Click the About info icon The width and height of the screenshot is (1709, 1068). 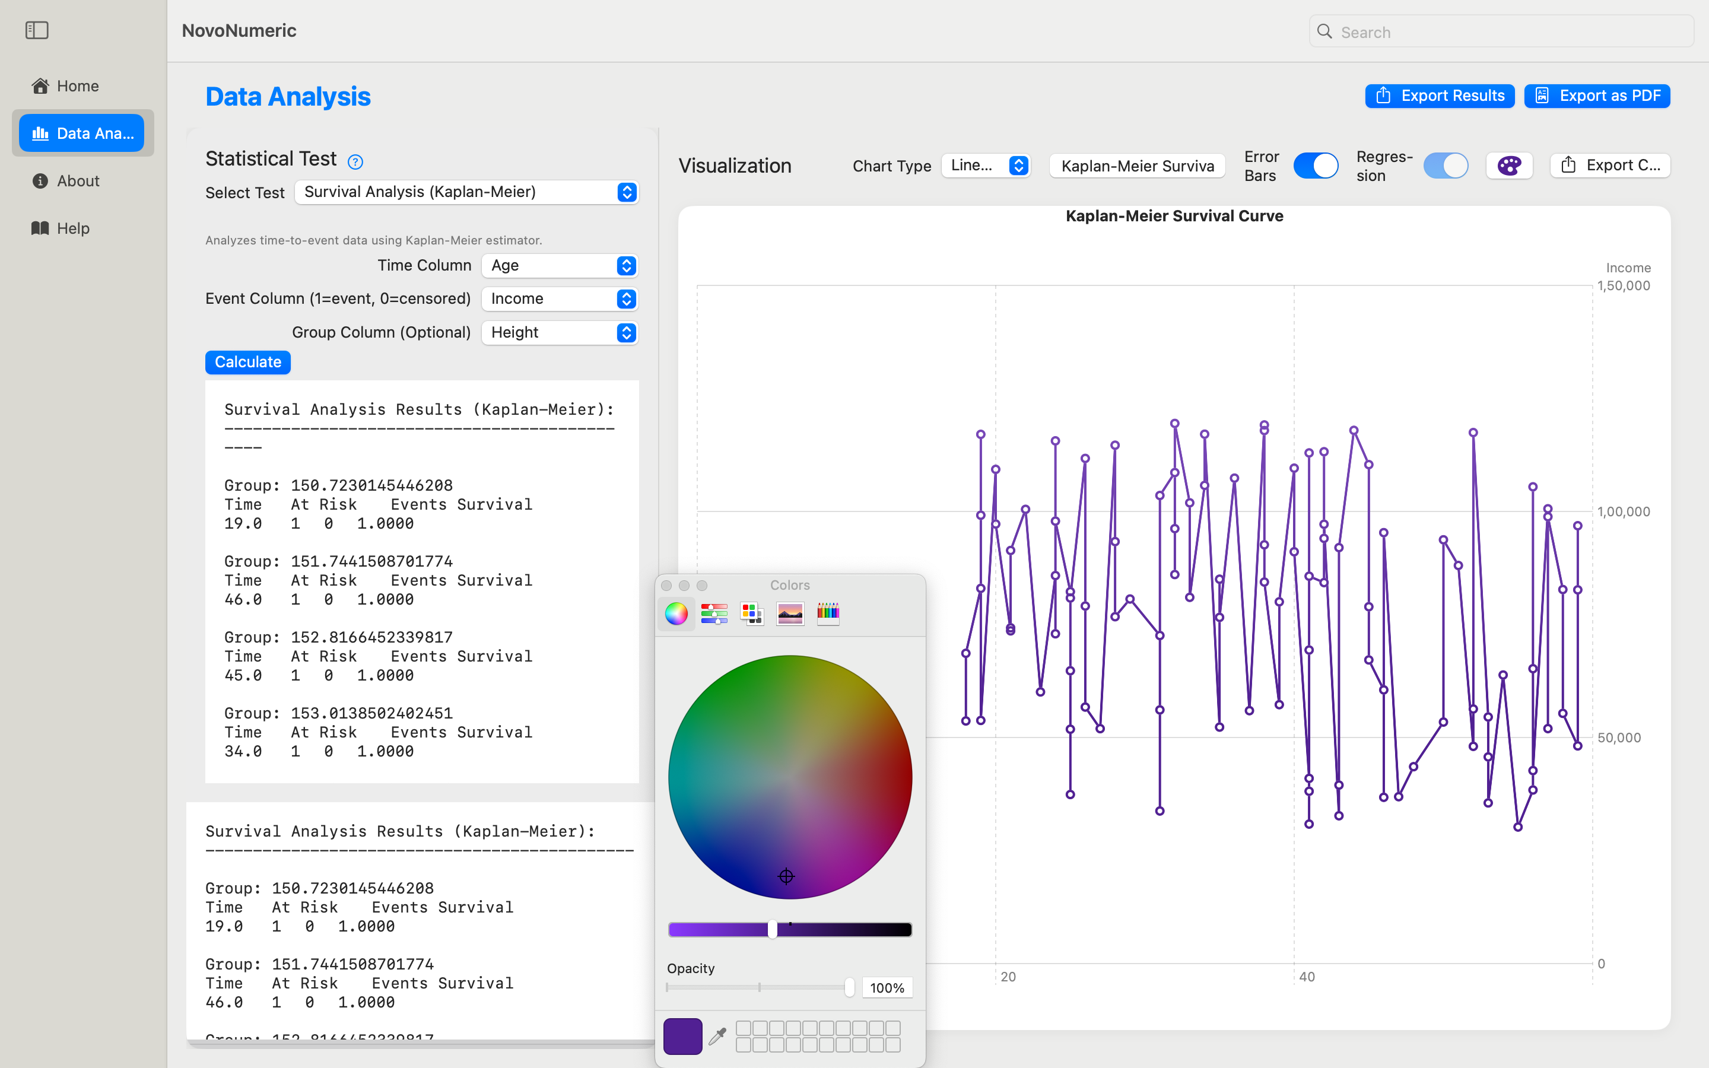point(40,181)
